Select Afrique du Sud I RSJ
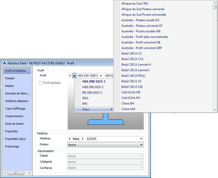 (x=135, y=4)
